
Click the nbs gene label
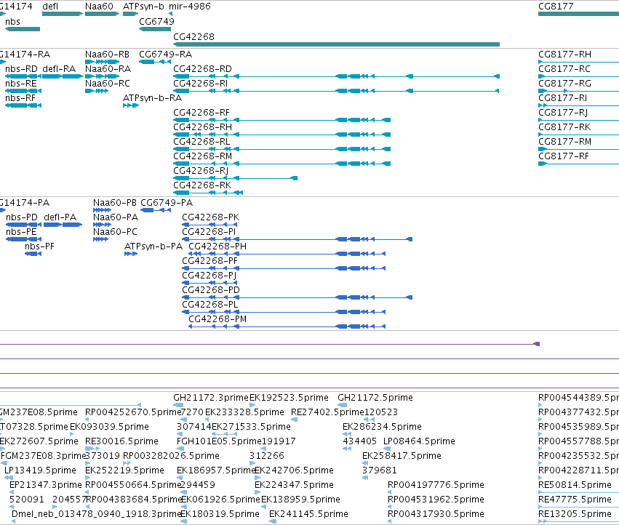12,21
